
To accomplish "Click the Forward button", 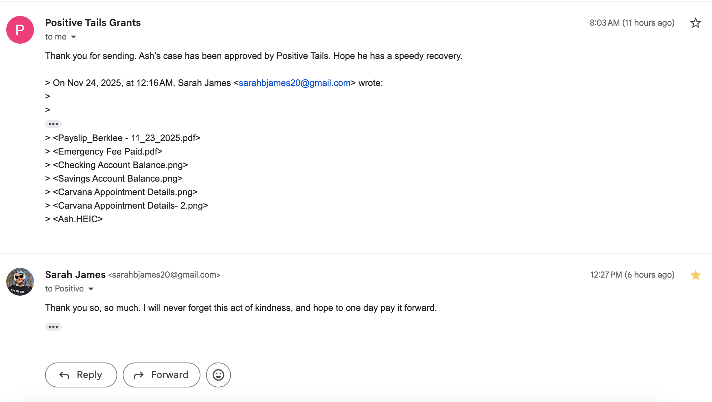I will [x=161, y=375].
